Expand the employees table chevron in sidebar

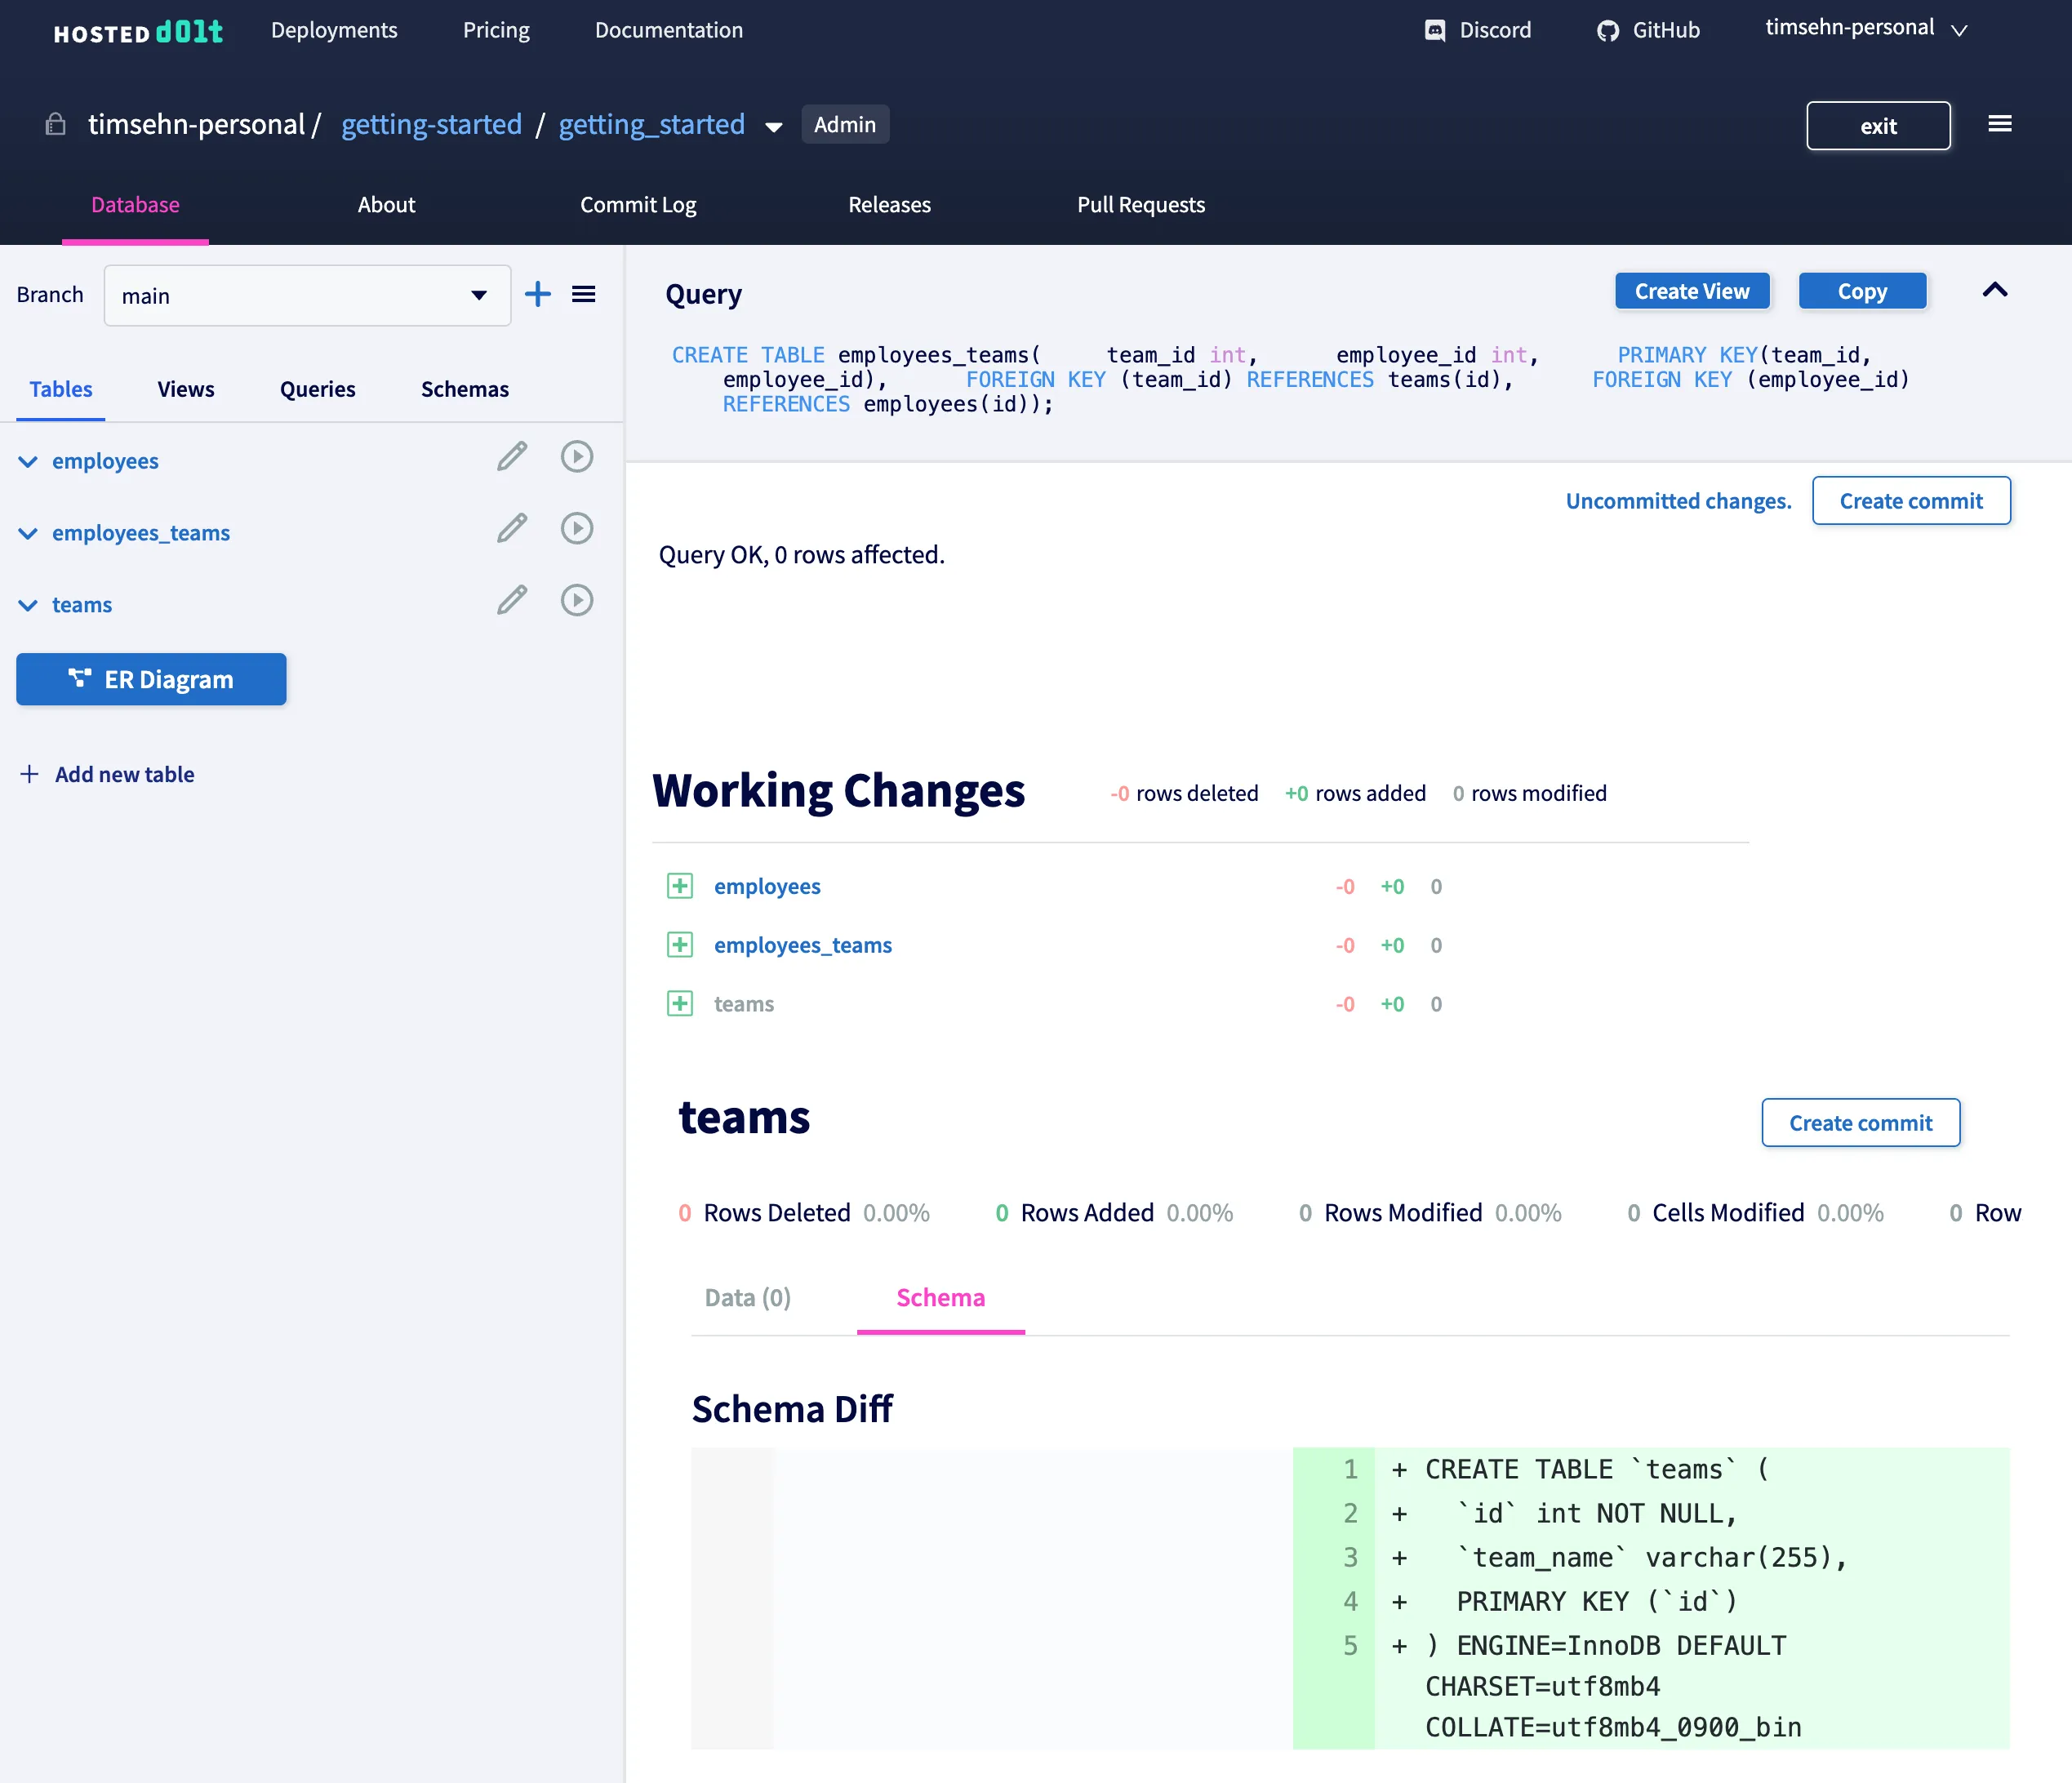point(28,461)
